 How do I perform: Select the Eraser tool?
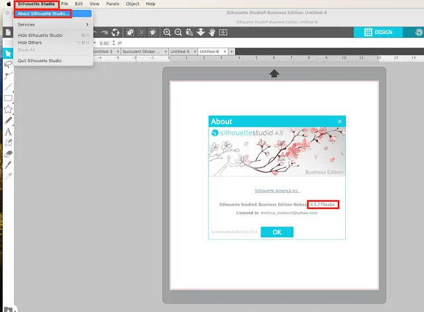pos(8,154)
